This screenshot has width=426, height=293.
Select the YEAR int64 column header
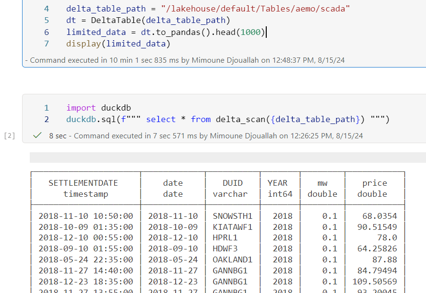pyautogui.click(x=280, y=188)
